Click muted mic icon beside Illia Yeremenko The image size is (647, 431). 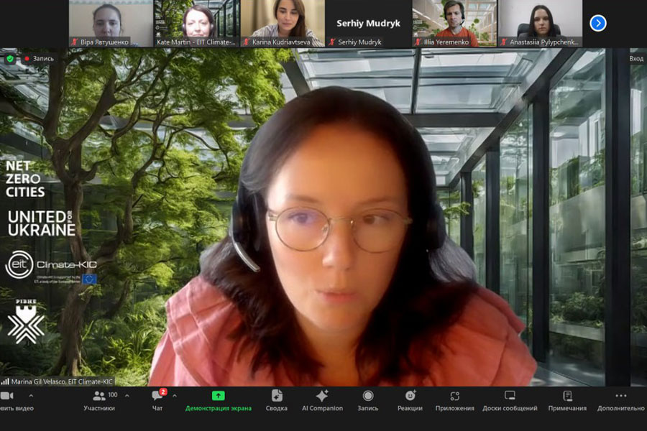tap(418, 42)
